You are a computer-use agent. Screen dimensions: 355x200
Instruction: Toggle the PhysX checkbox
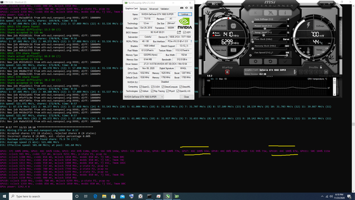[168, 91]
